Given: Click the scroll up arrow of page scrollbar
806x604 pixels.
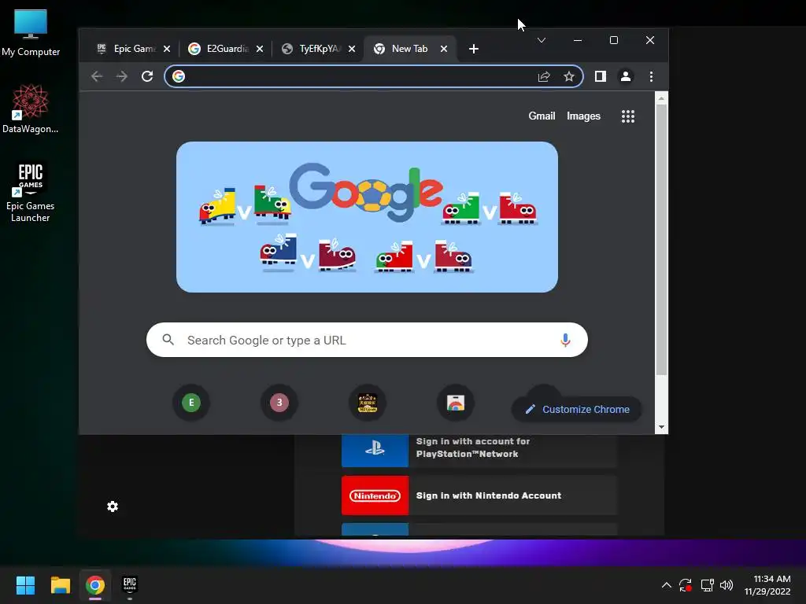Looking at the screenshot, I should tap(661, 98).
